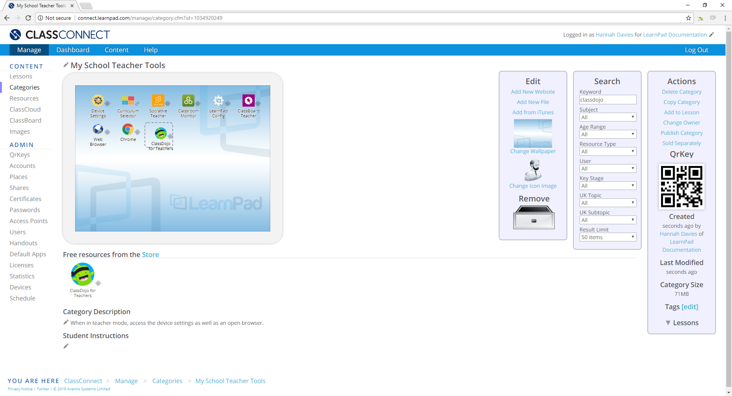732x396 pixels.
Task: Click the site info icon in the address bar
Action: [x=40, y=18]
